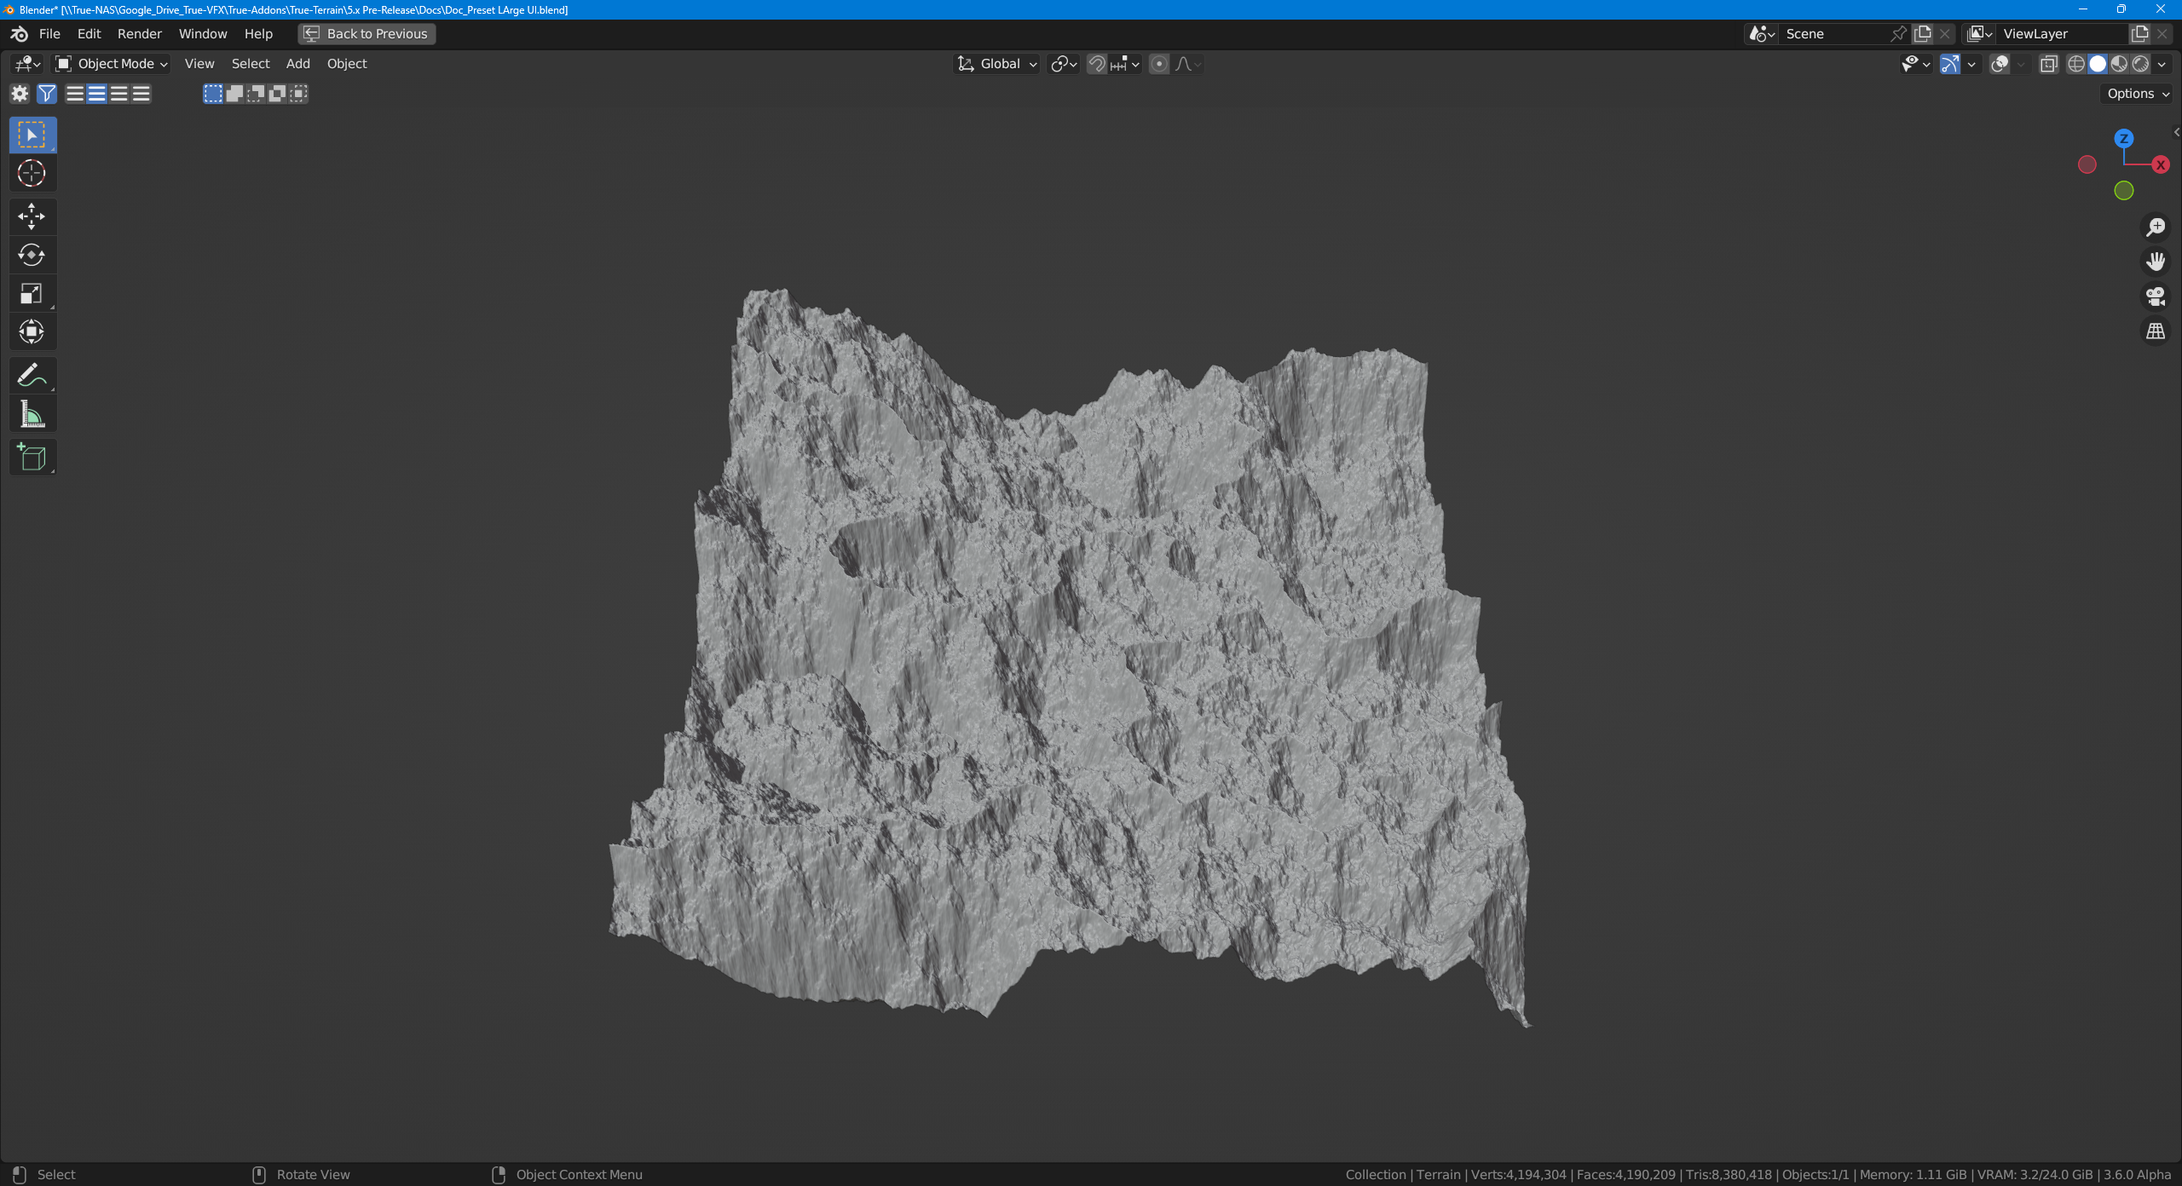
Task: Toggle viewport gizmos display
Action: 1950,64
